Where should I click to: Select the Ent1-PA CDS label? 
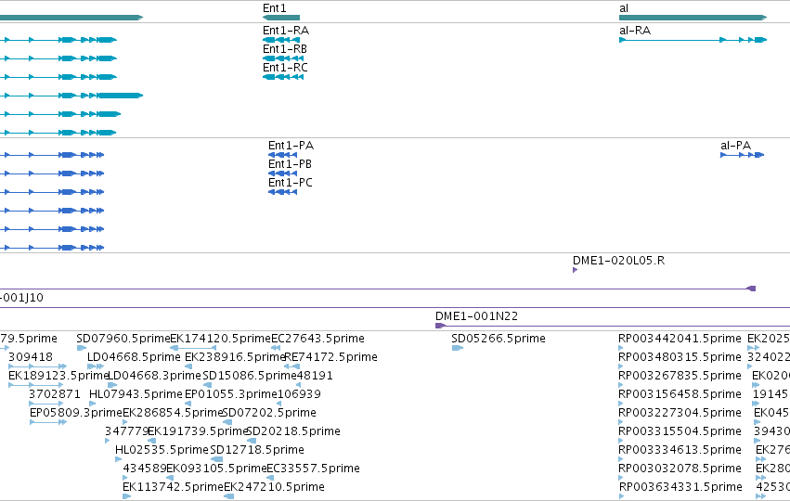coord(291,146)
